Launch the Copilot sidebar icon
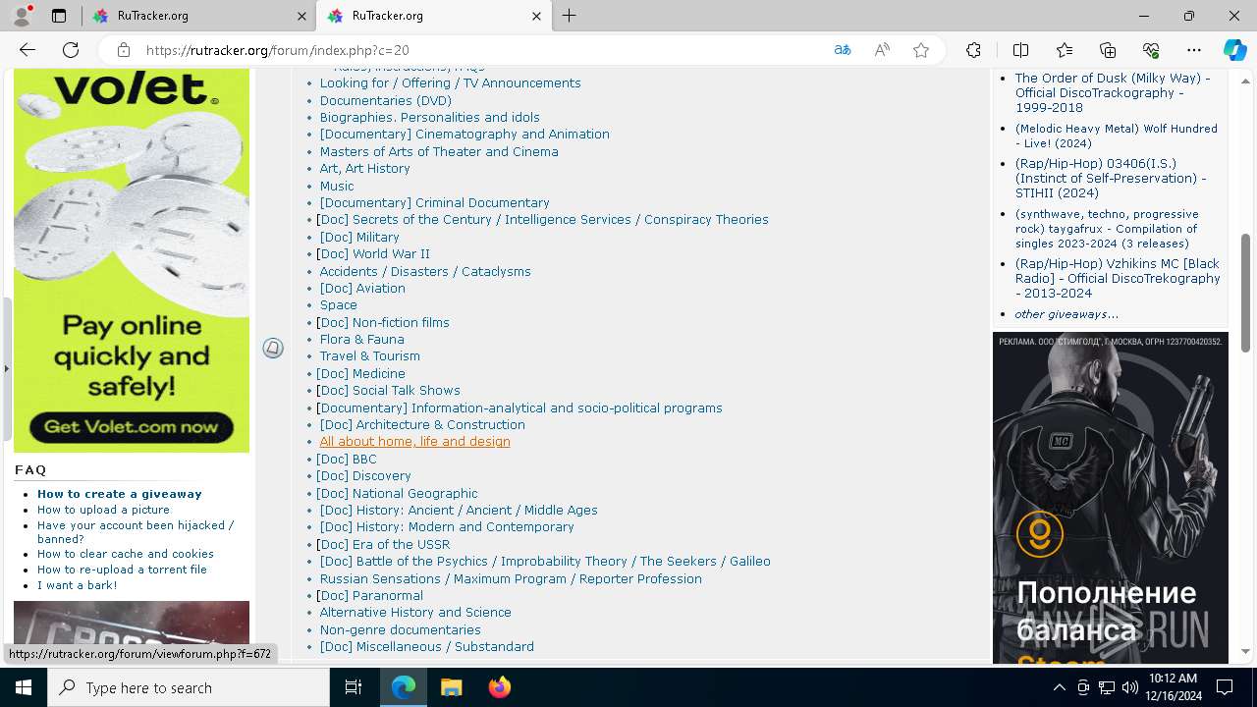 [x=1234, y=50]
